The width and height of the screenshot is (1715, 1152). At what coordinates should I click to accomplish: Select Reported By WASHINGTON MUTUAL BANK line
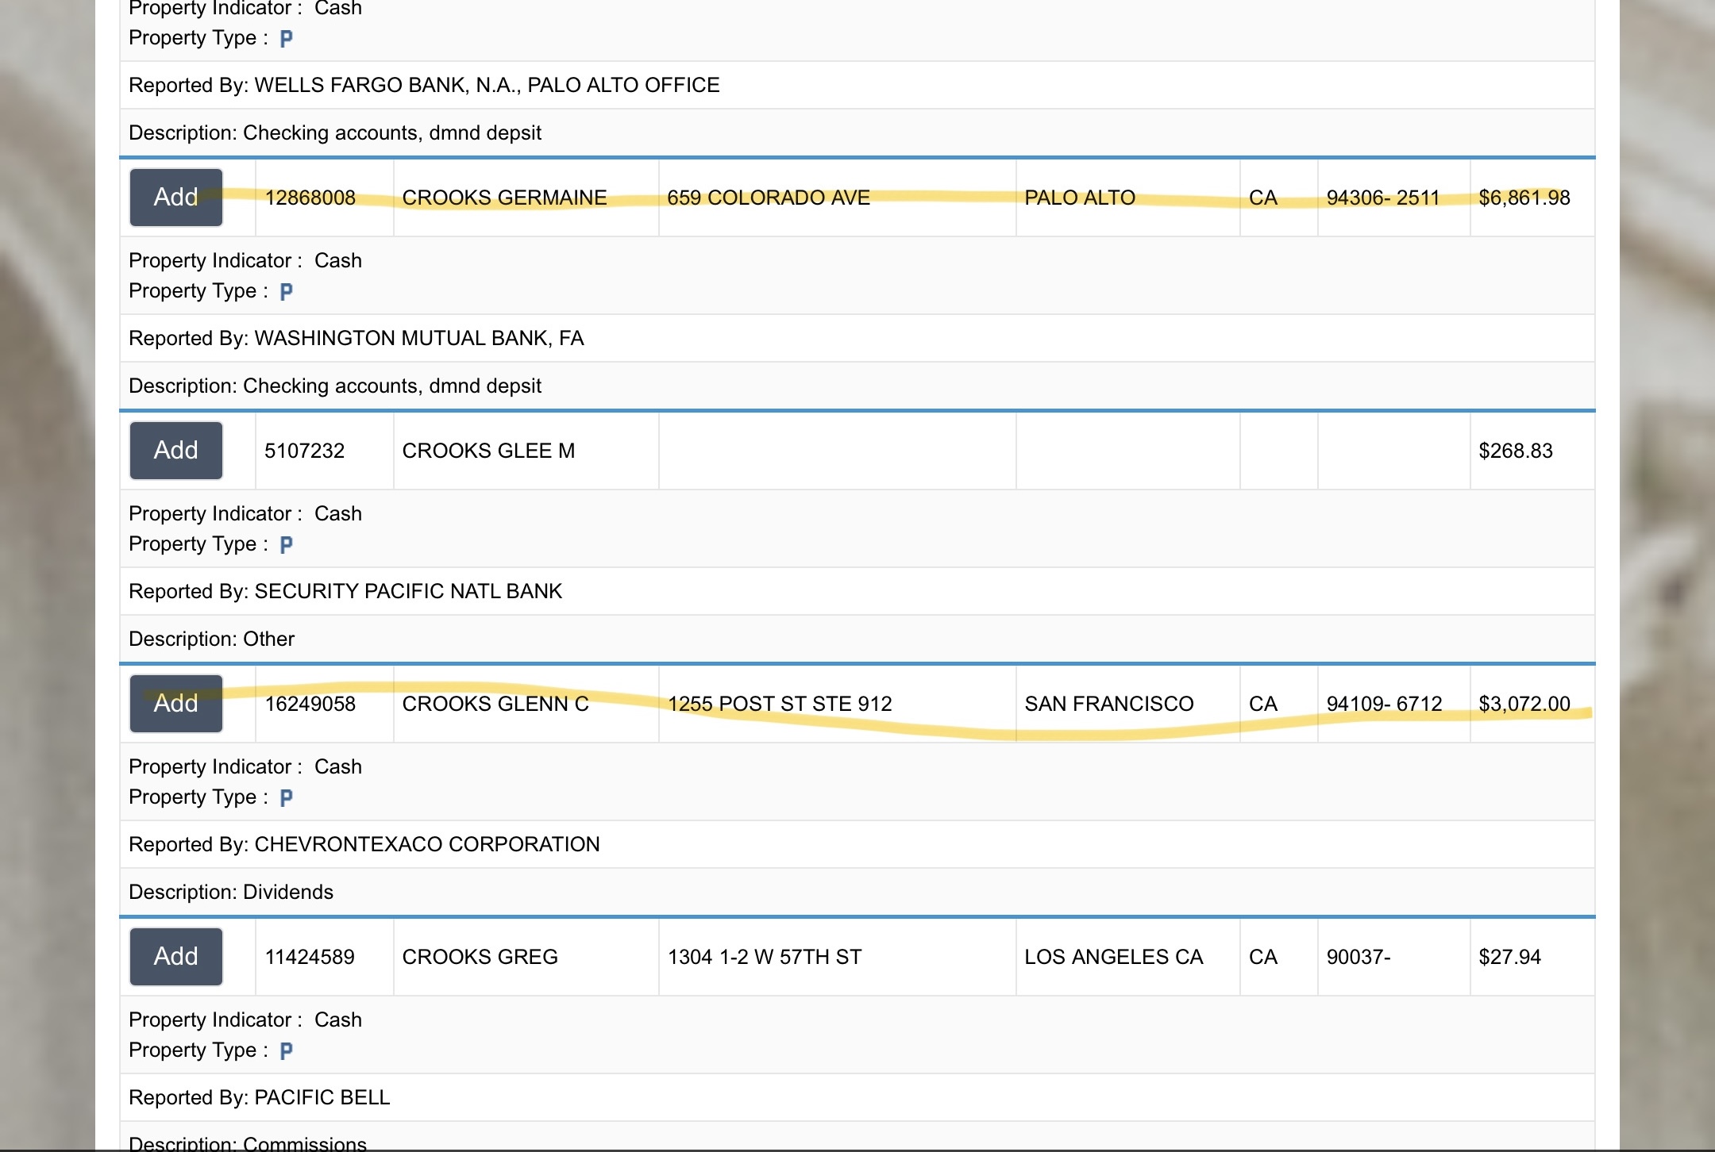click(x=857, y=338)
